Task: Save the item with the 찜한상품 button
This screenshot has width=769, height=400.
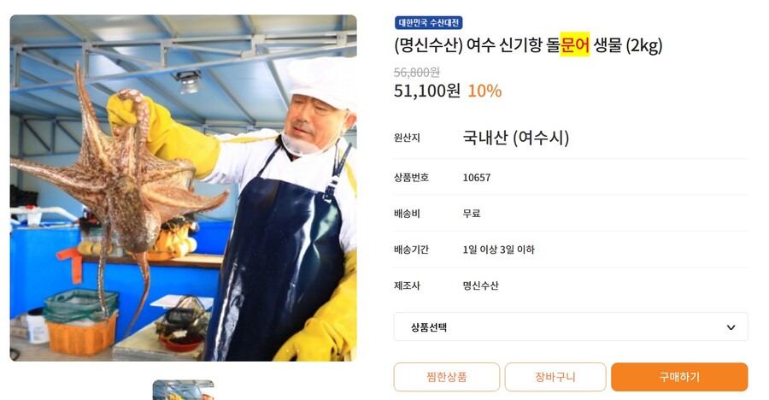Action: click(x=446, y=377)
